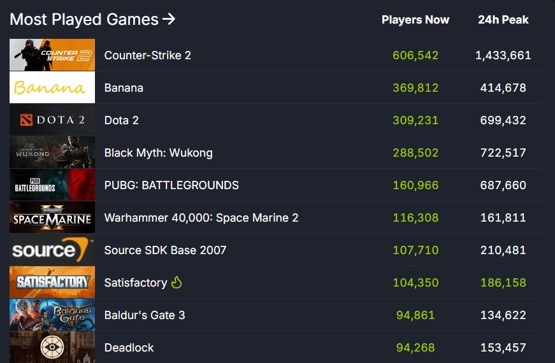Image resolution: width=555 pixels, height=363 pixels.
Task: Click the Deadlock game name
Action: (x=129, y=348)
